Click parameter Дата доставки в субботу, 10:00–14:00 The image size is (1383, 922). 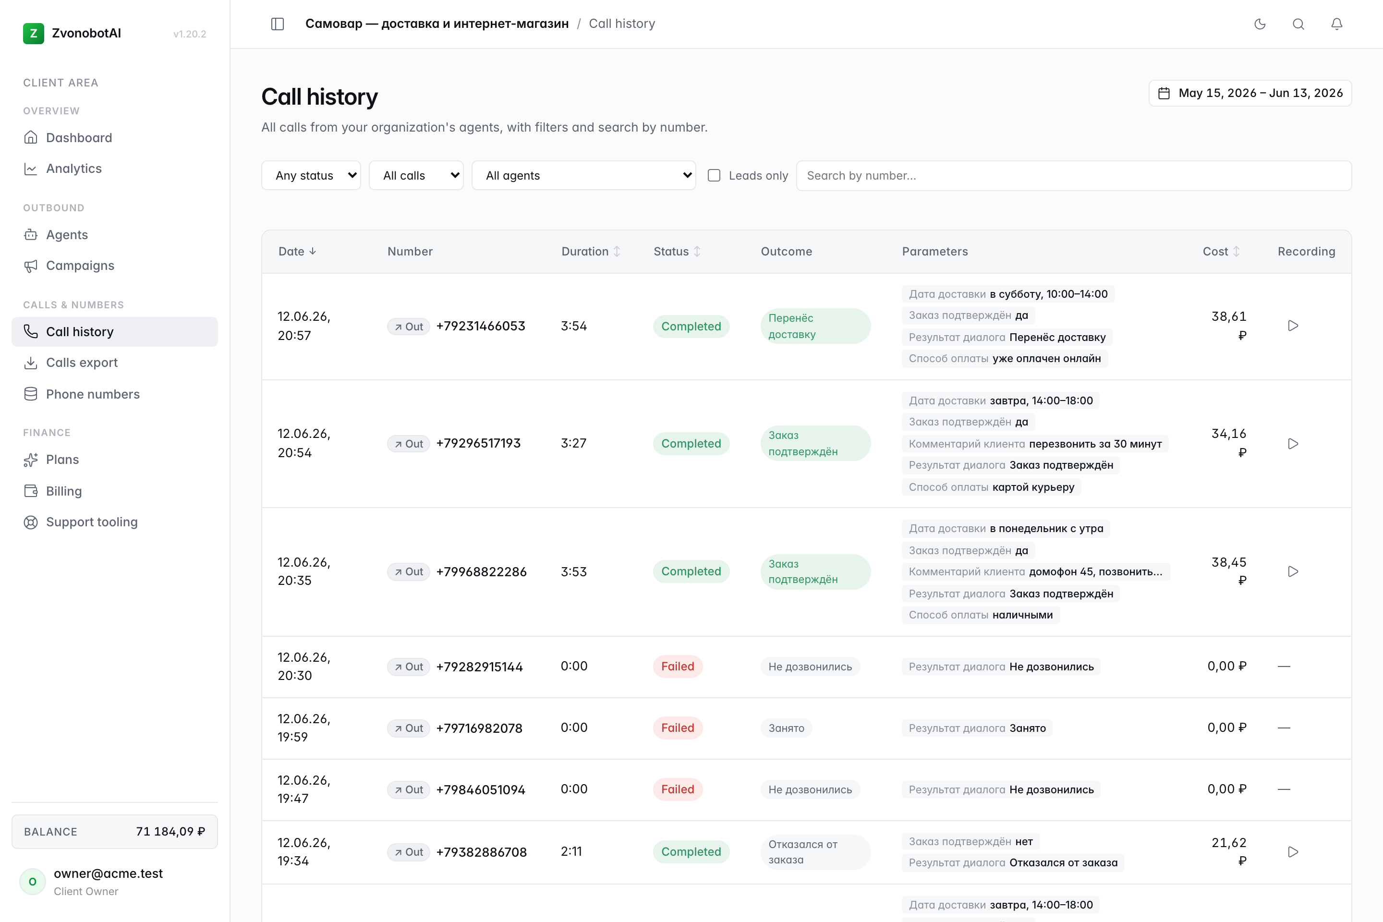1008,294
